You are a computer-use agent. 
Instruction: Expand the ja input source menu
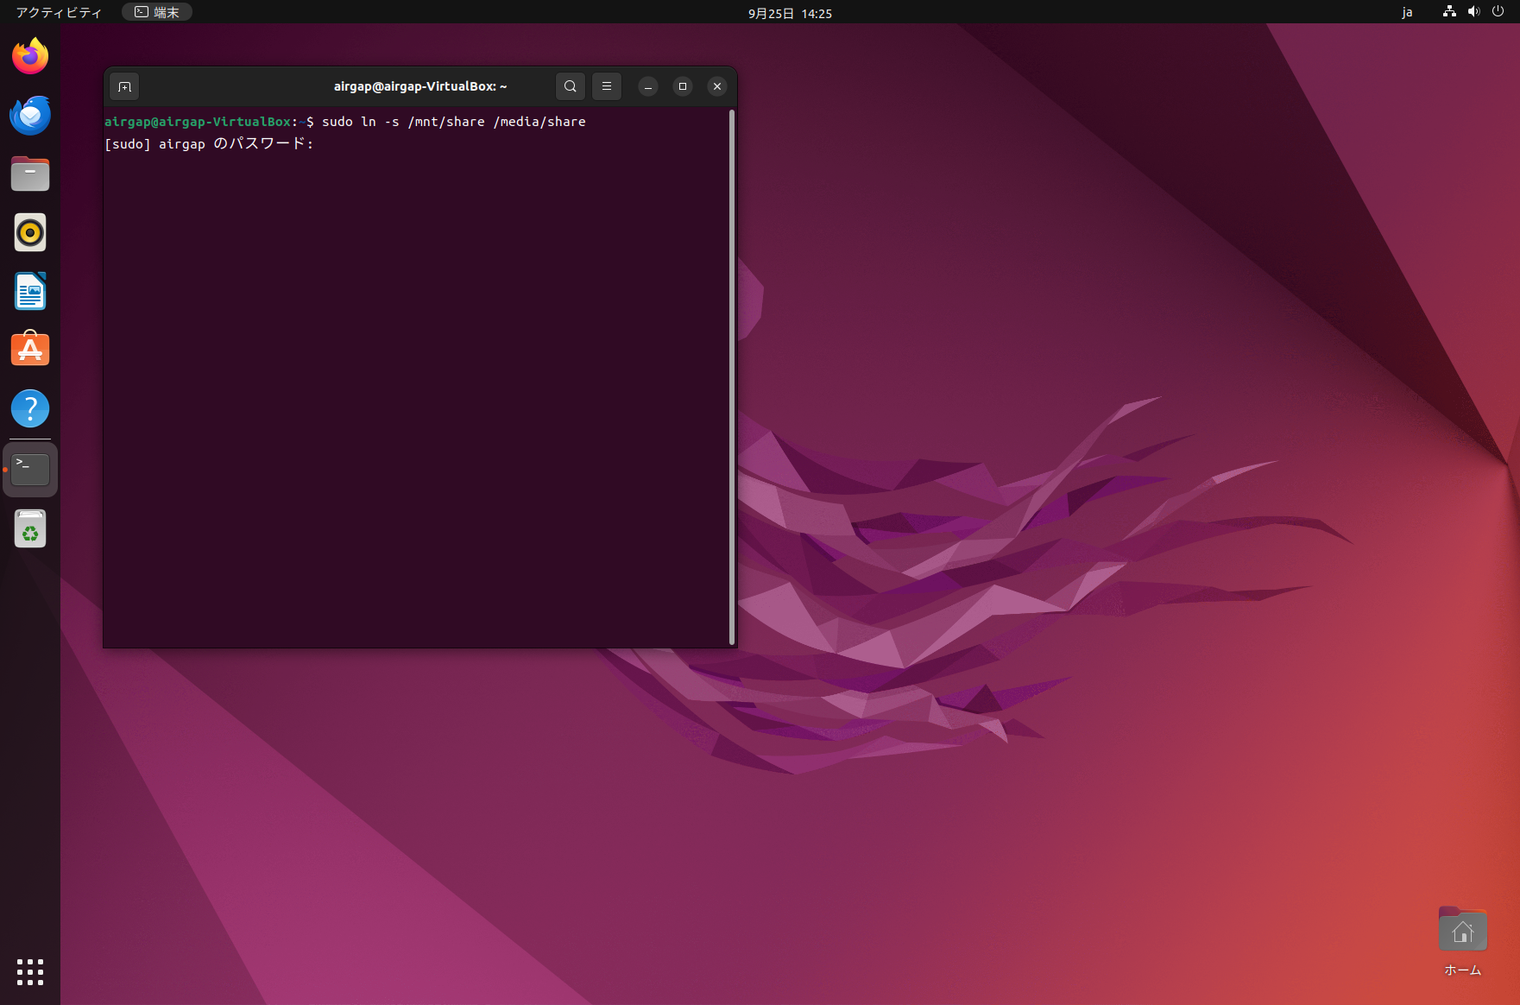tap(1407, 12)
